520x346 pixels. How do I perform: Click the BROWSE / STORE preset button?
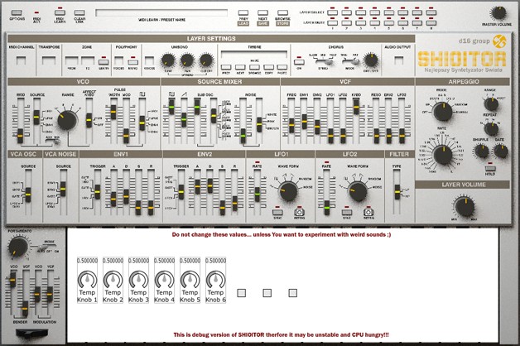pos(282,13)
